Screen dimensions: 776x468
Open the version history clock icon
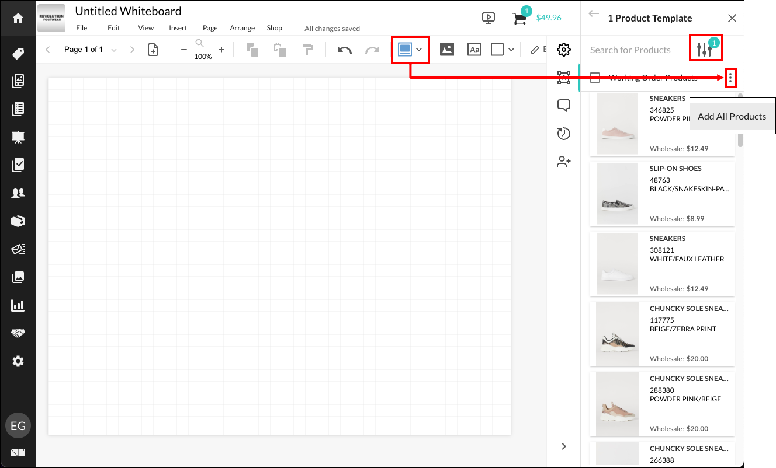pos(564,134)
